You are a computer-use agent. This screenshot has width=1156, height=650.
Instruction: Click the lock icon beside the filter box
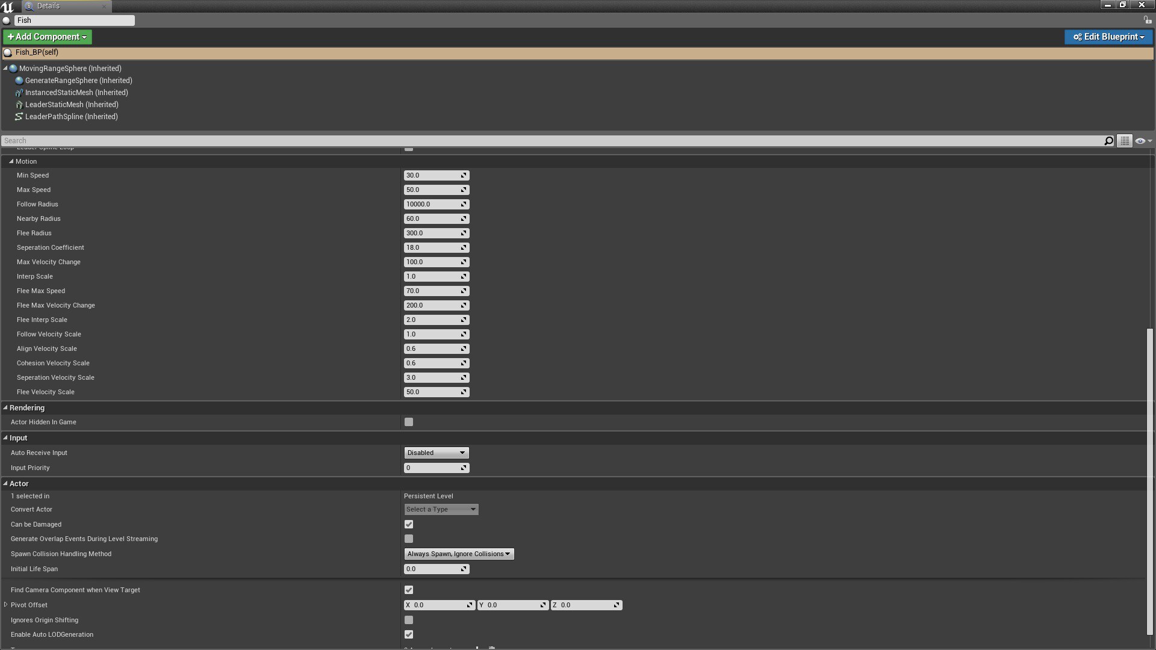click(x=1148, y=20)
